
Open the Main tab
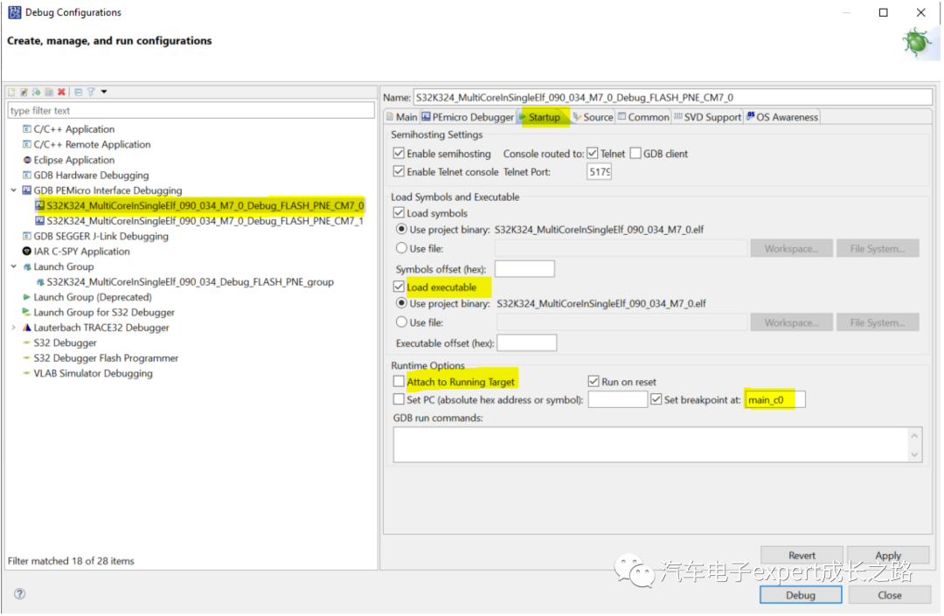[x=401, y=117]
